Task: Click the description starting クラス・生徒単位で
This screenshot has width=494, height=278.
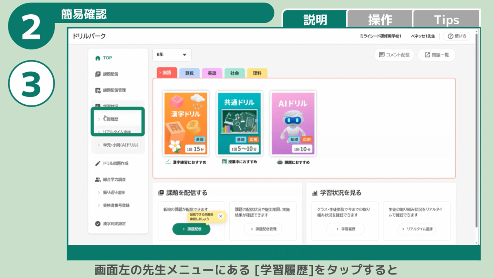Action: (344, 212)
